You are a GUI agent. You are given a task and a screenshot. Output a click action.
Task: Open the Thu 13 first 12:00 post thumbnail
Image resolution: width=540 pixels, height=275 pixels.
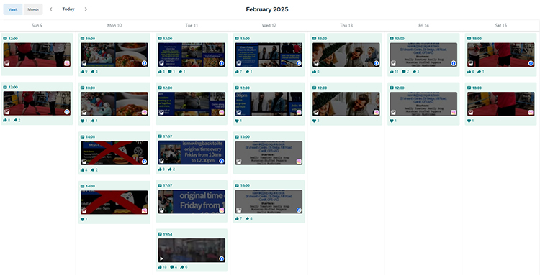point(346,55)
